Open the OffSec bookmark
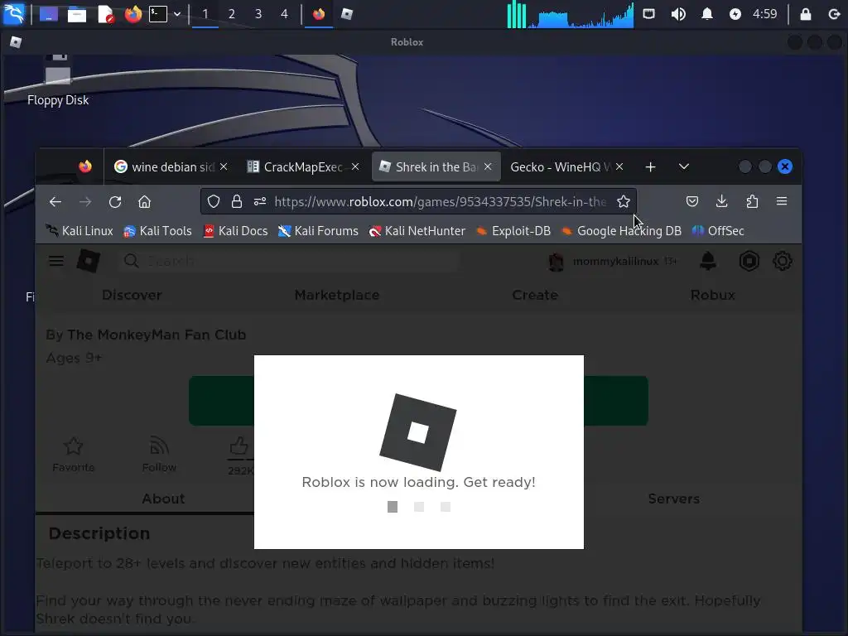 [718, 231]
